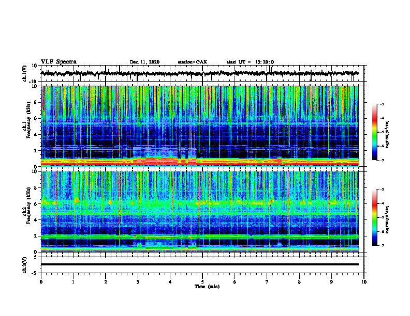Click the ch.2 colorbar log(PSD) unit label
The width and height of the screenshot is (410, 316).
pyautogui.click(x=387, y=220)
